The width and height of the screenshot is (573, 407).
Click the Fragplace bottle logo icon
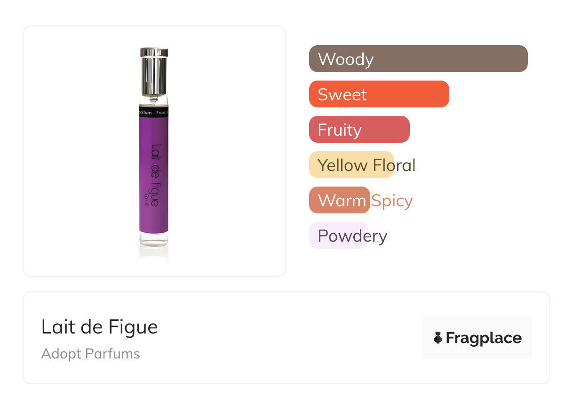coord(438,338)
